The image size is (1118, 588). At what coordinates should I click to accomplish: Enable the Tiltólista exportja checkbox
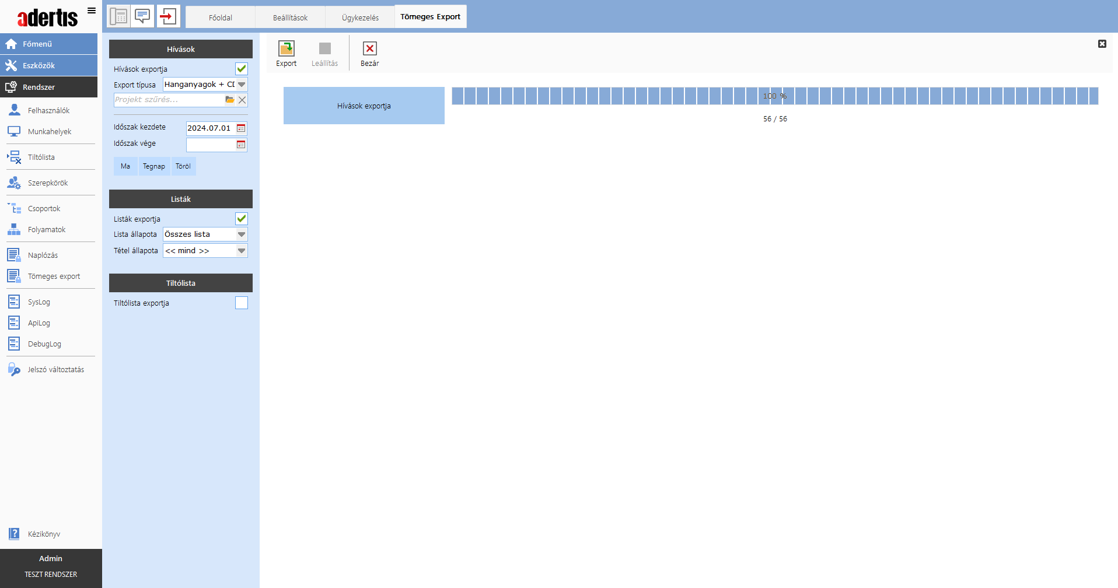click(x=242, y=303)
